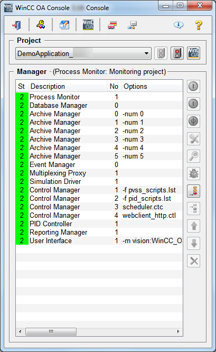Click the move manager up arrow button

[x=193, y=226]
